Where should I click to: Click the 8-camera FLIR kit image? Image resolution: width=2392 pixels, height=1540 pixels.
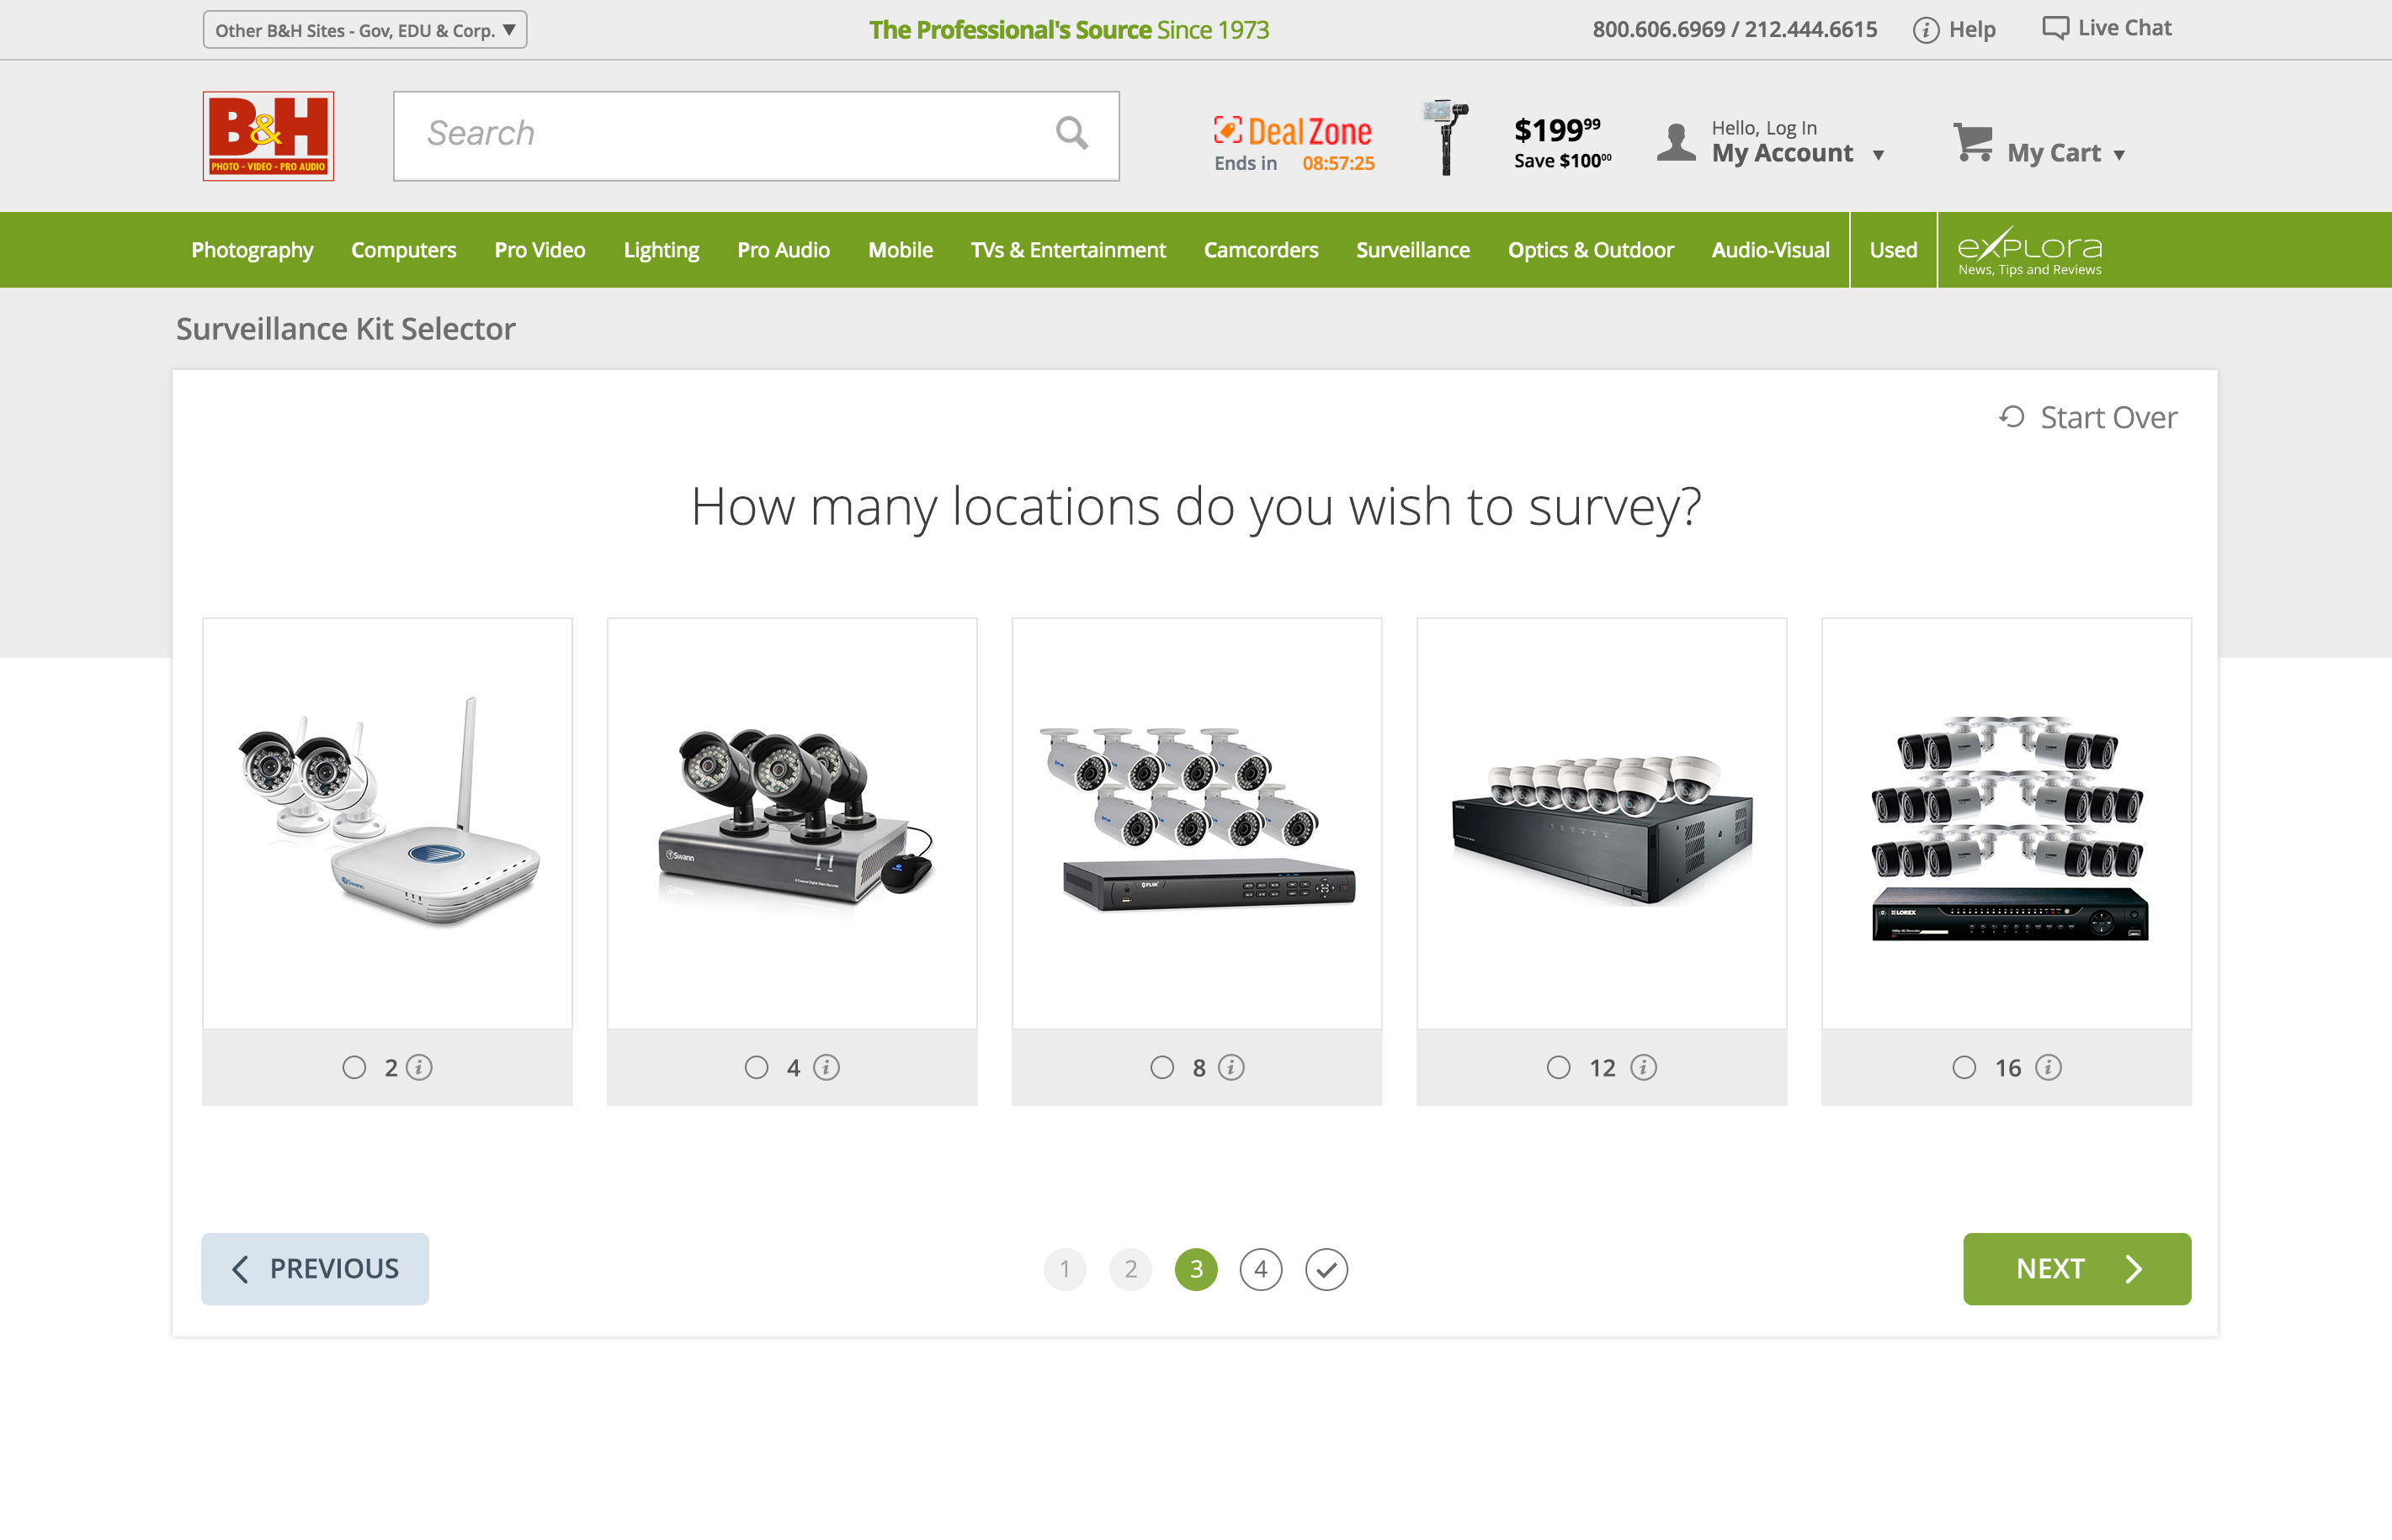coord(1198,819)
